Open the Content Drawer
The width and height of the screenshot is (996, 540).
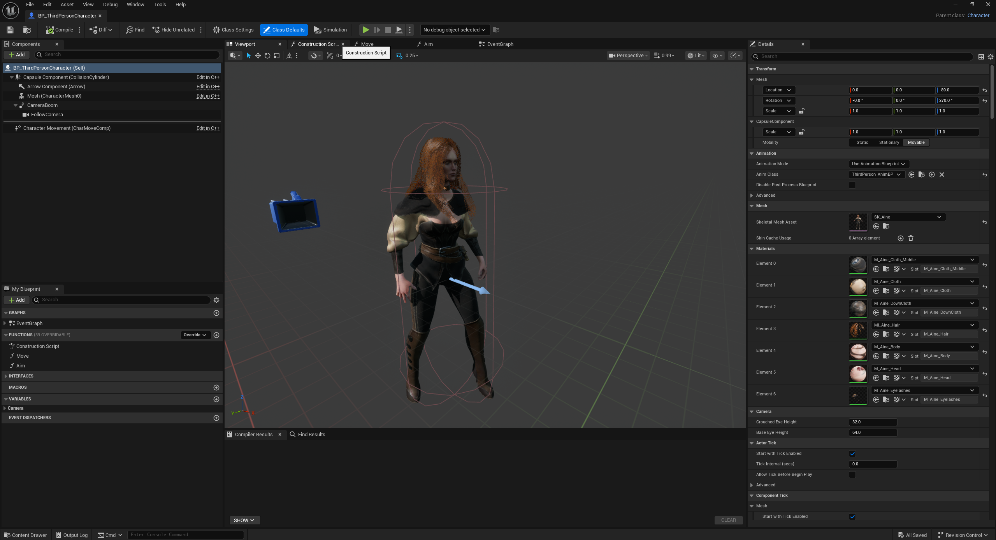[x=25, y=535]
